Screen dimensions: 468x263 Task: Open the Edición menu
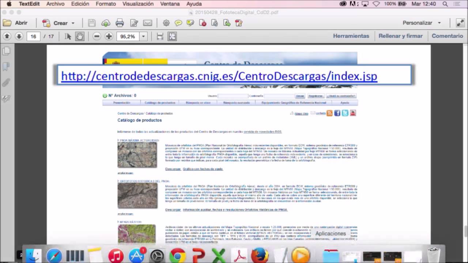(x=80, y=4)
